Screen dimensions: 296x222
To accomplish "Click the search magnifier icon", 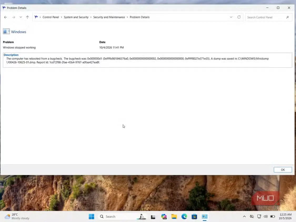I will (x=288, y=17).
